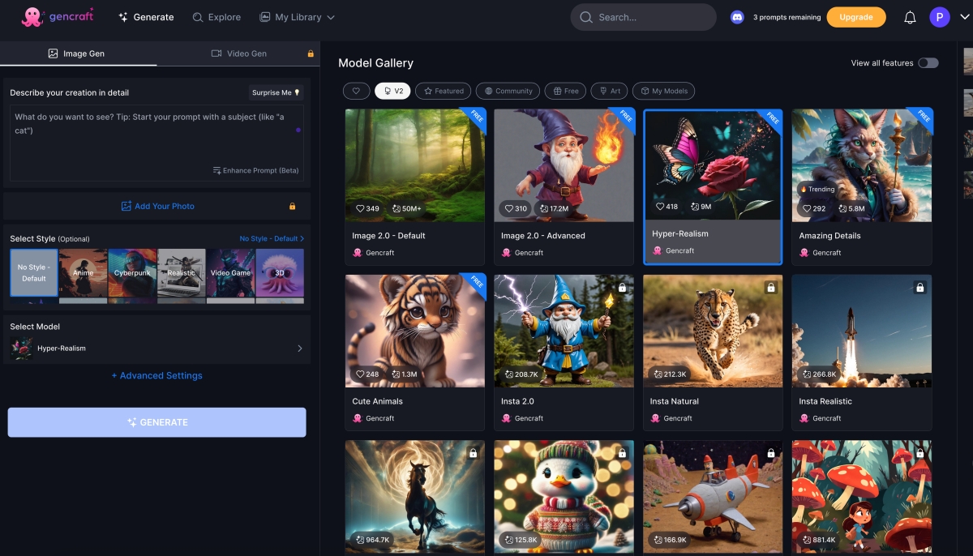Image resolution: width=973 pixels, height=556 pixels.
Task: Select the Free filter chip
Action: [x=565, y=91]
